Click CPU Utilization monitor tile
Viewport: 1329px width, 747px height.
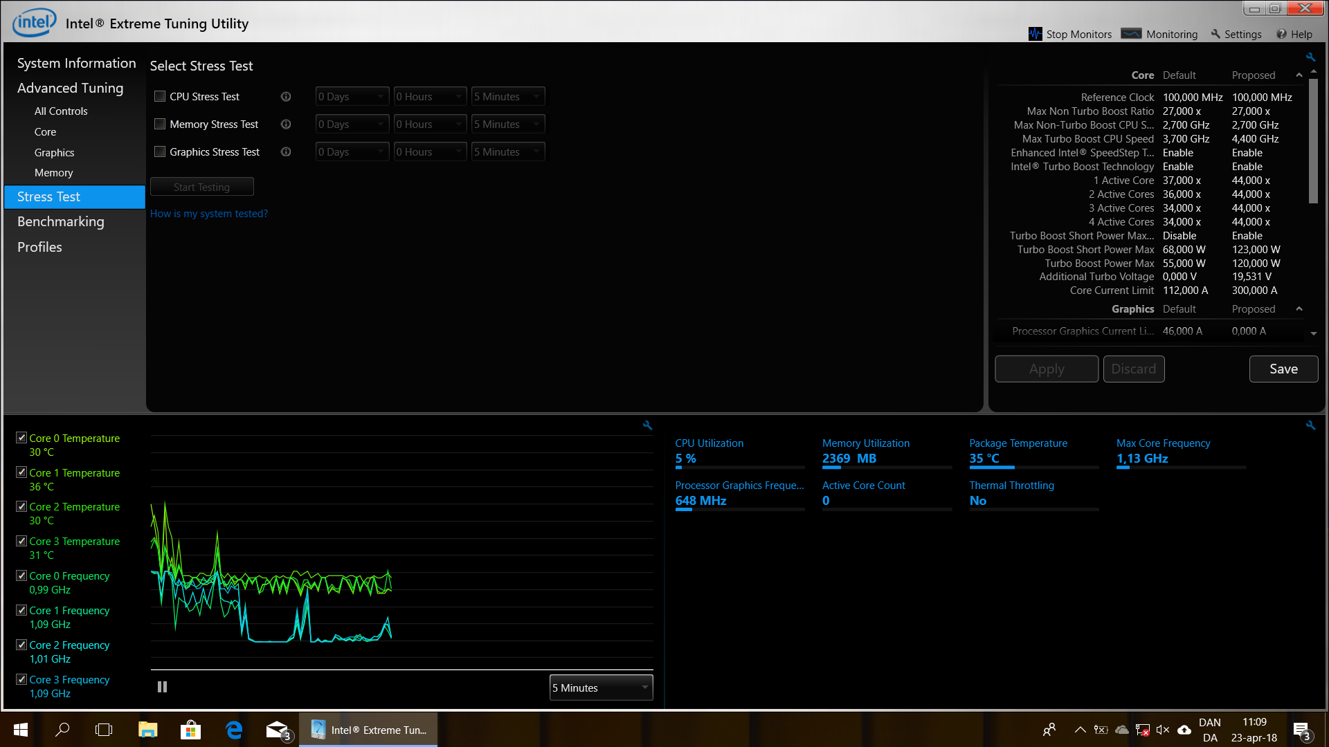coord(740,454)
